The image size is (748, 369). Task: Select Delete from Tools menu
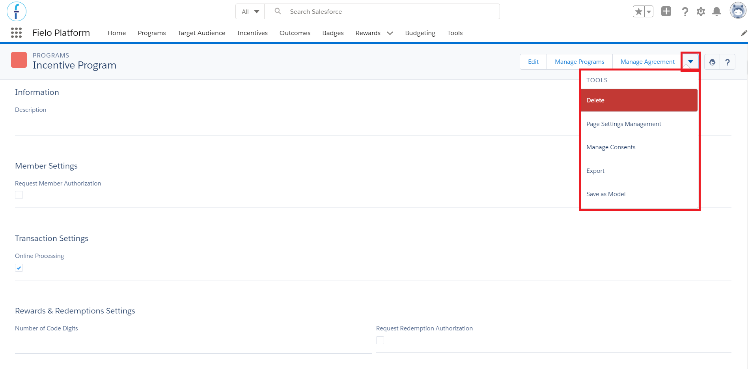pyautogui.click(x=639, y=100)
